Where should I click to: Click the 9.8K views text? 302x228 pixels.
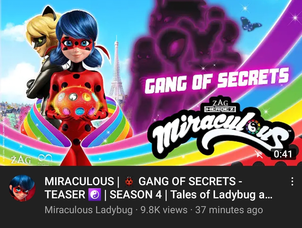coord(164,210)
